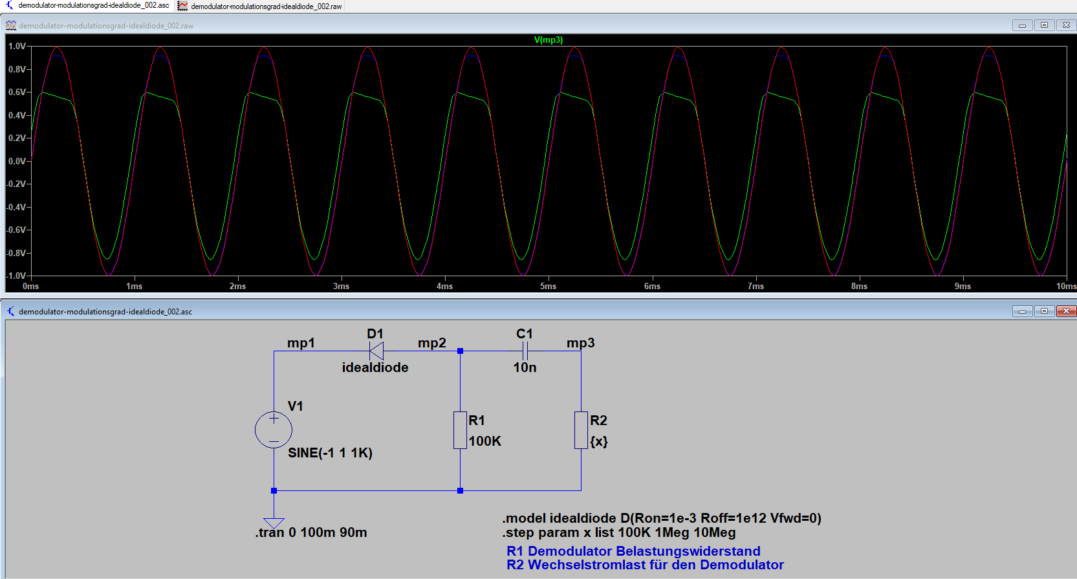Maximize the waveform plot window
This screenshot has width=1077, height=579.
click(1044, 25)
